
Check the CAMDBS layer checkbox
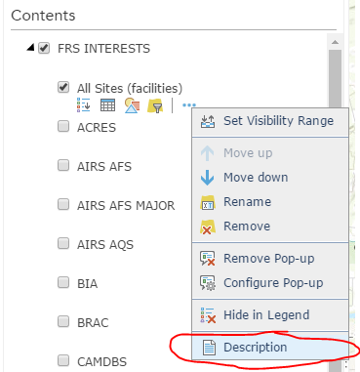(x=63, y=360)
